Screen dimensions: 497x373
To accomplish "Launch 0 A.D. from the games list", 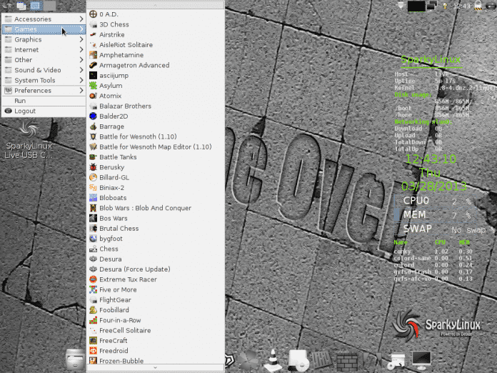I will coord(109,14).
